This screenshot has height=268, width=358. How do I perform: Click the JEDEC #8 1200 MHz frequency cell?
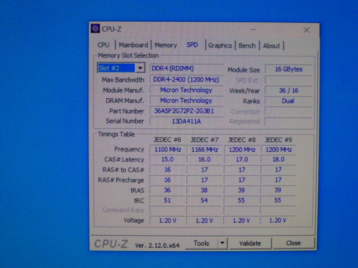tap(242, 150)
